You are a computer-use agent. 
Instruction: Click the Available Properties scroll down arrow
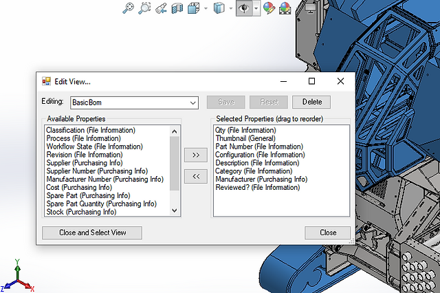point(174,210)
